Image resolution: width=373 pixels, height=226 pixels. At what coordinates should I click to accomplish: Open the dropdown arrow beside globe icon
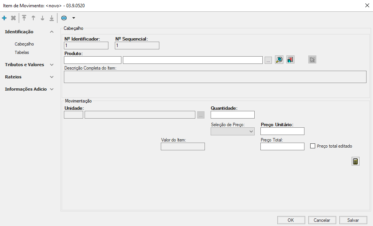tap(74, 18)
